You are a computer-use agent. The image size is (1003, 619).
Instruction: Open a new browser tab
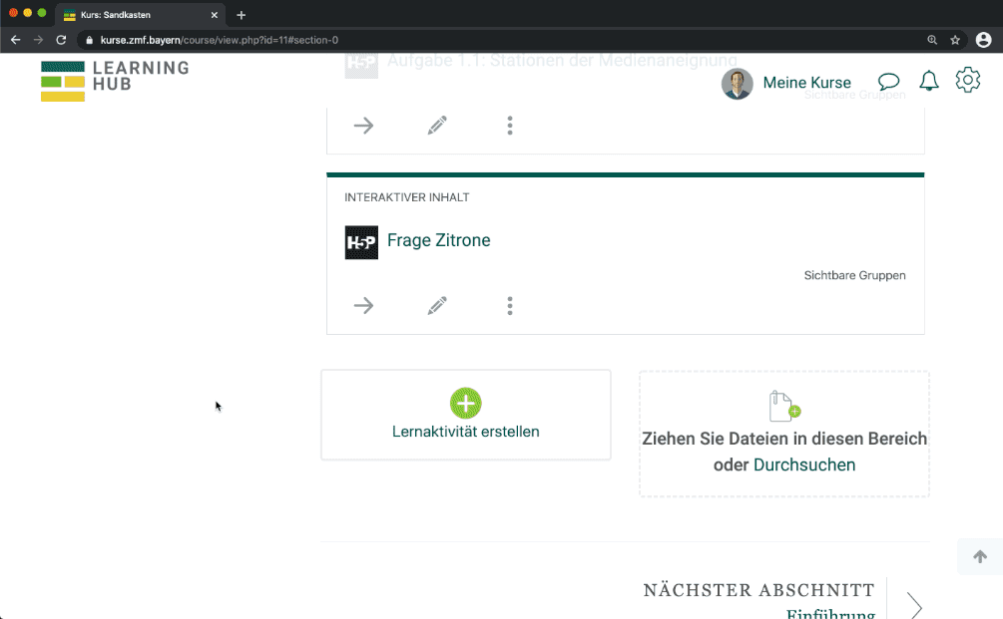point(242,15)
